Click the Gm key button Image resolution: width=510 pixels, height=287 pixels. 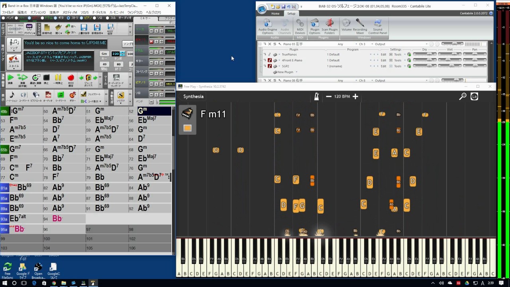click(x=104, y=54)
